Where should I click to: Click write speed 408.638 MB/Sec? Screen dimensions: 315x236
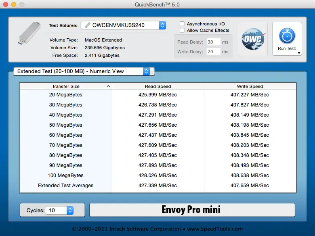coord(250,175)
